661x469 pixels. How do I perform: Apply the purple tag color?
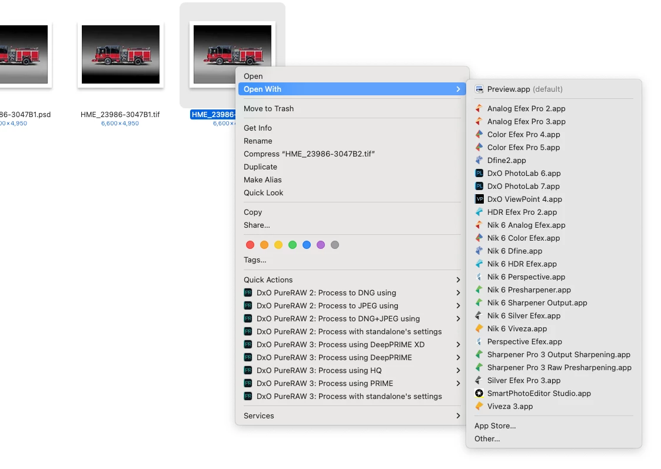pyautogui.click(x=321, y=245)
